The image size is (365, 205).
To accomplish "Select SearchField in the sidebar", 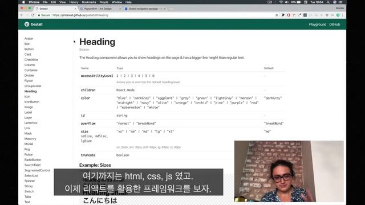I will click(33, 165).
